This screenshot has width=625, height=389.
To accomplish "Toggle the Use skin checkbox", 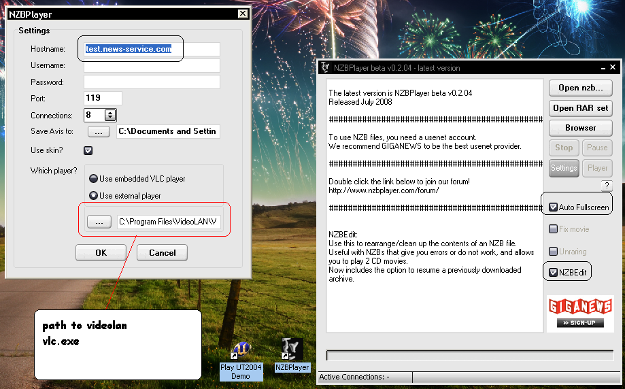I will pos(88,150).
